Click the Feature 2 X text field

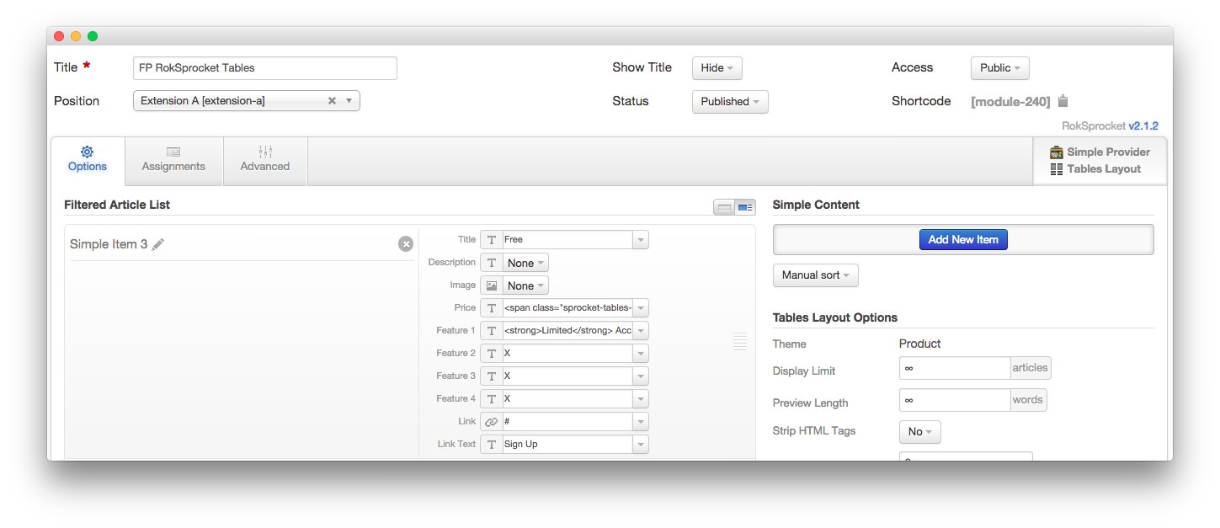[567, 354]
